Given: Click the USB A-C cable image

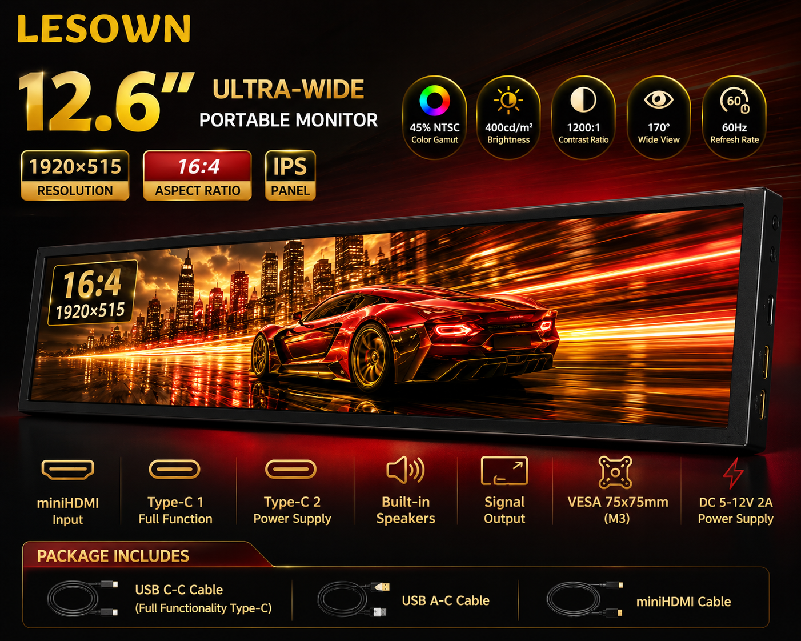Looking at the screenshot, I should (x=354, y=599).
